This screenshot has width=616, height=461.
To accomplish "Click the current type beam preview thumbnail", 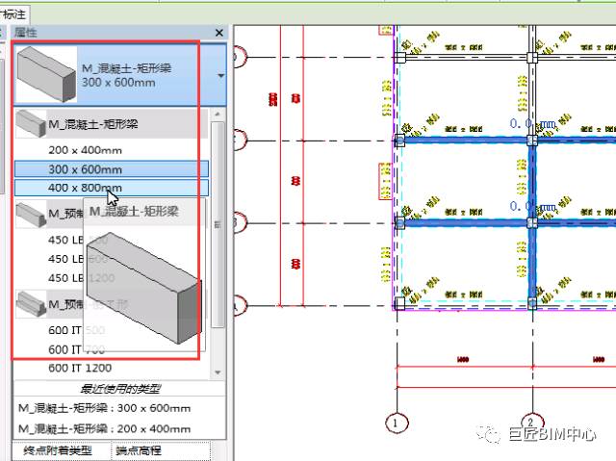I will [x=46, y=75].
